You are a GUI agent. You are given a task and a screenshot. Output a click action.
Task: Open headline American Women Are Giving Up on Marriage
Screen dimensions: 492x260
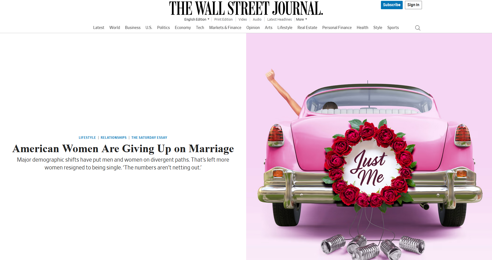[x=123, y=149]
